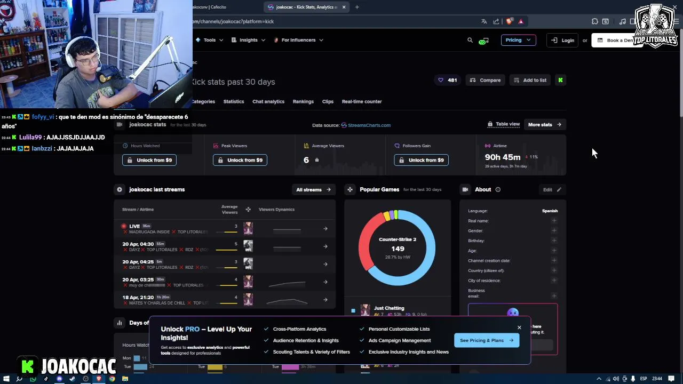Open the browser extensions puzzle icon
Viewport: 683px width, 384px height.
[x=594, y=21]
